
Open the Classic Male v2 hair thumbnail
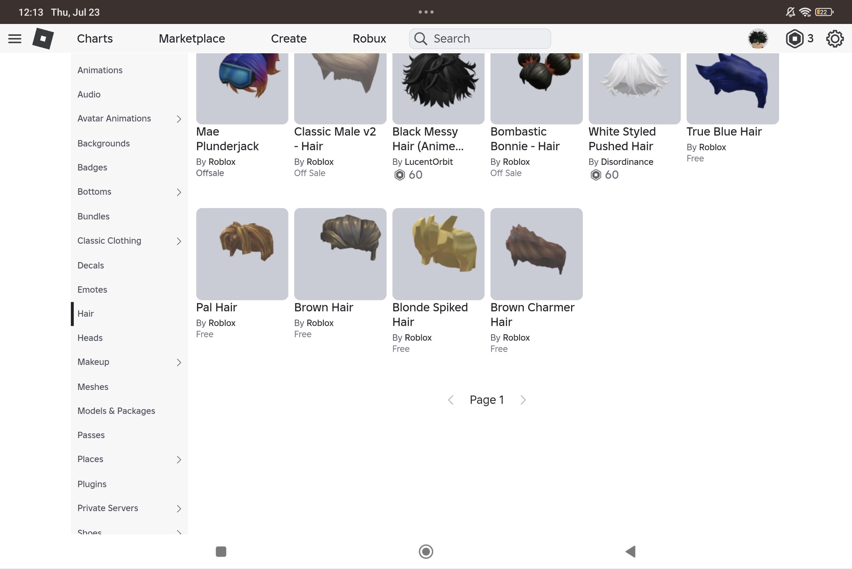340,89
